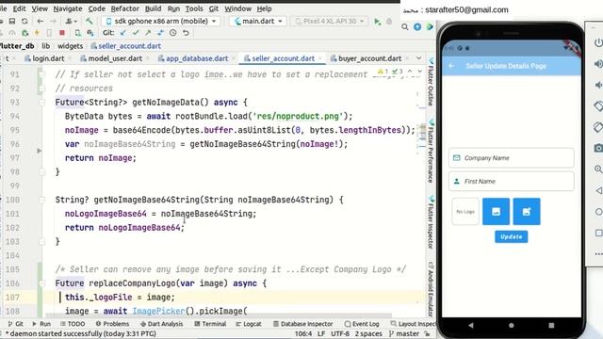Switch to the buyer_account.dart tab
Image resolution: width=603 pixels, height=339 pixels.
[x=369, y=58]
